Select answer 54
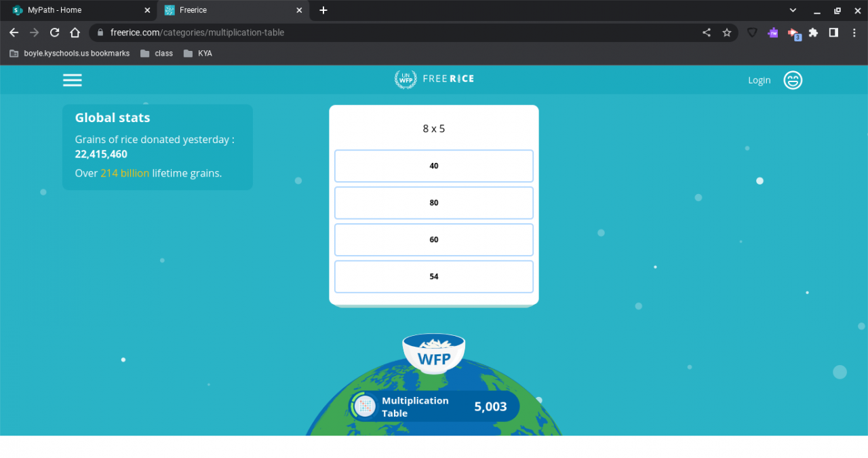Image resolution: width=868 pixels, height=458 pixels. (434, 277)
